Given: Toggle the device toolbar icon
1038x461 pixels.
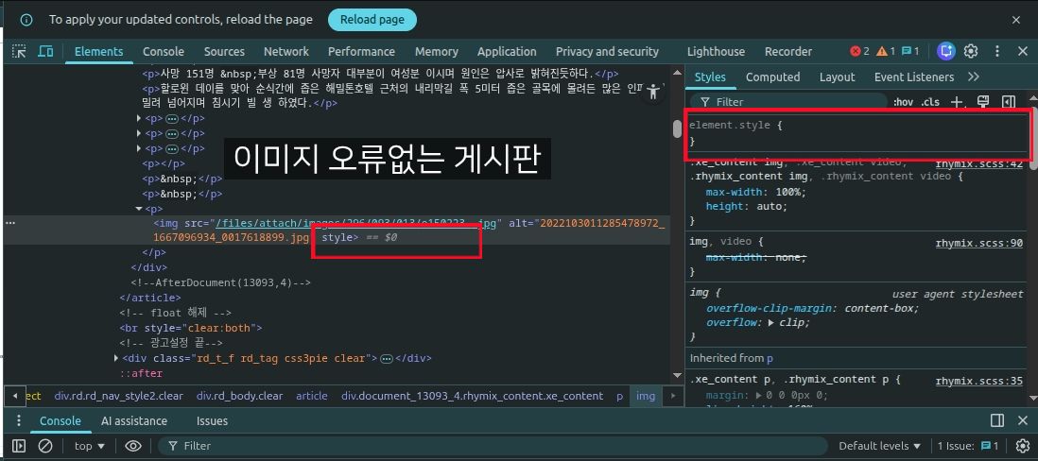Looking at the screenshot, I should [45, 52].
